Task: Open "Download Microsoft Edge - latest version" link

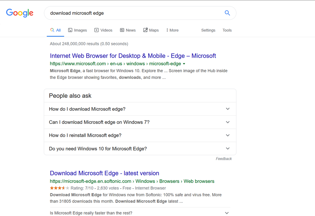Action: pos(104,173)
